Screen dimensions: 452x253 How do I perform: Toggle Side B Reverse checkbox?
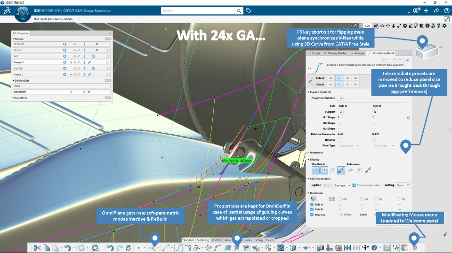[x=374, y=140]
